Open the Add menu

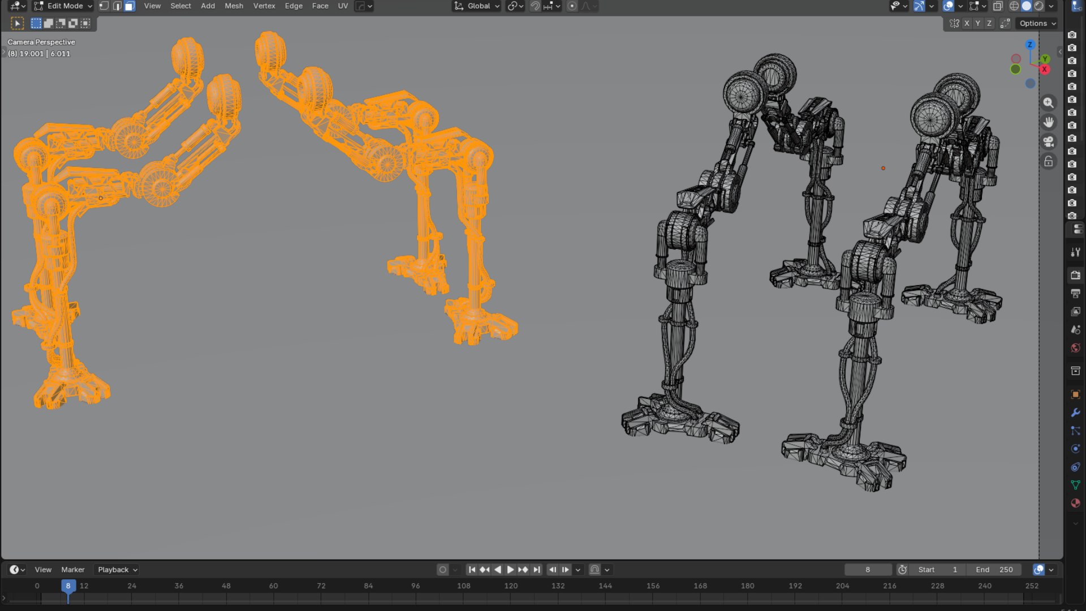[x=208, y=6]
